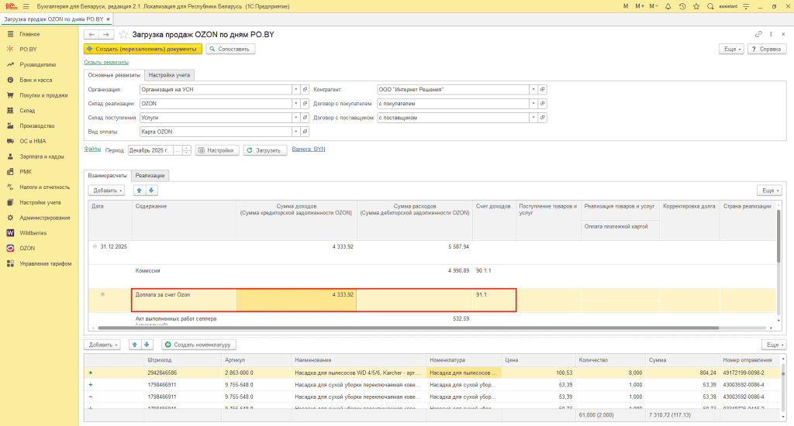Open the OZON sidebar section

pyautogui.click(x=27, y=248)
